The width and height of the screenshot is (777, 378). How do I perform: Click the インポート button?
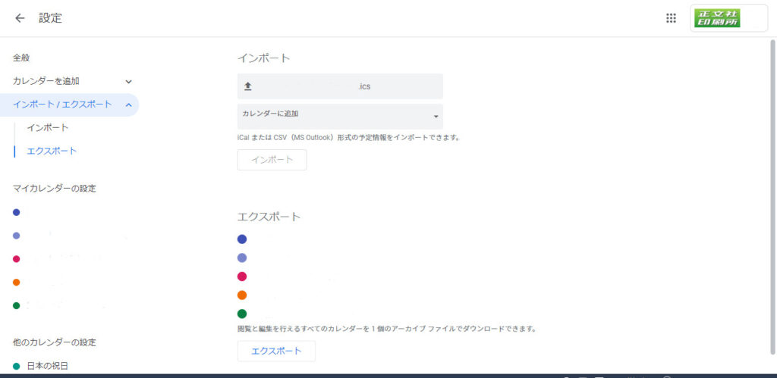272,160
